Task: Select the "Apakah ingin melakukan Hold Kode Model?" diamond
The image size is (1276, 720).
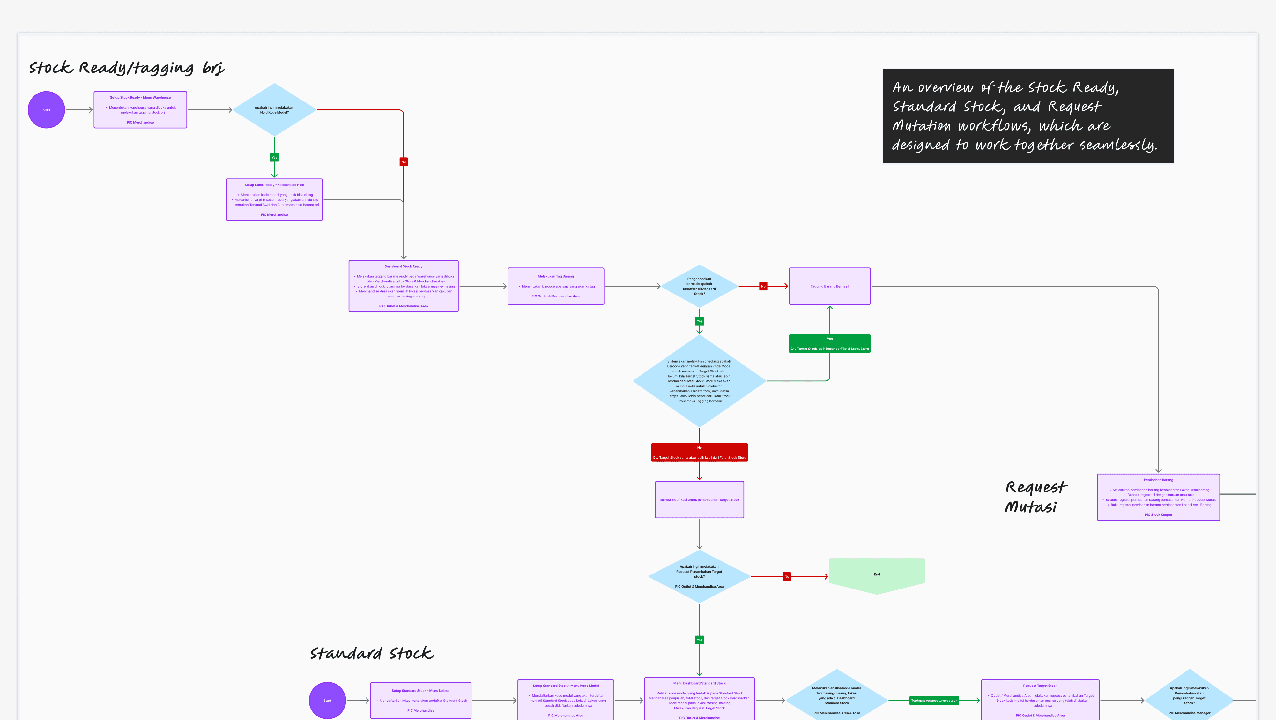Action: point(274,109)
